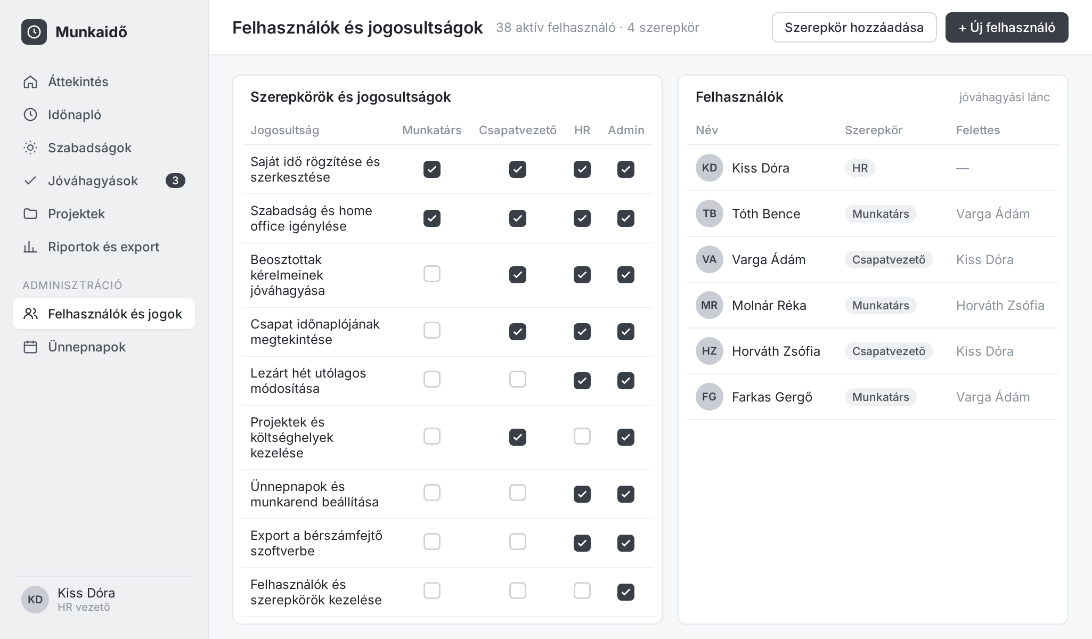Click the VA avatar of Varga Ádám
This screenshot has height=639, width=1092.
710,259
